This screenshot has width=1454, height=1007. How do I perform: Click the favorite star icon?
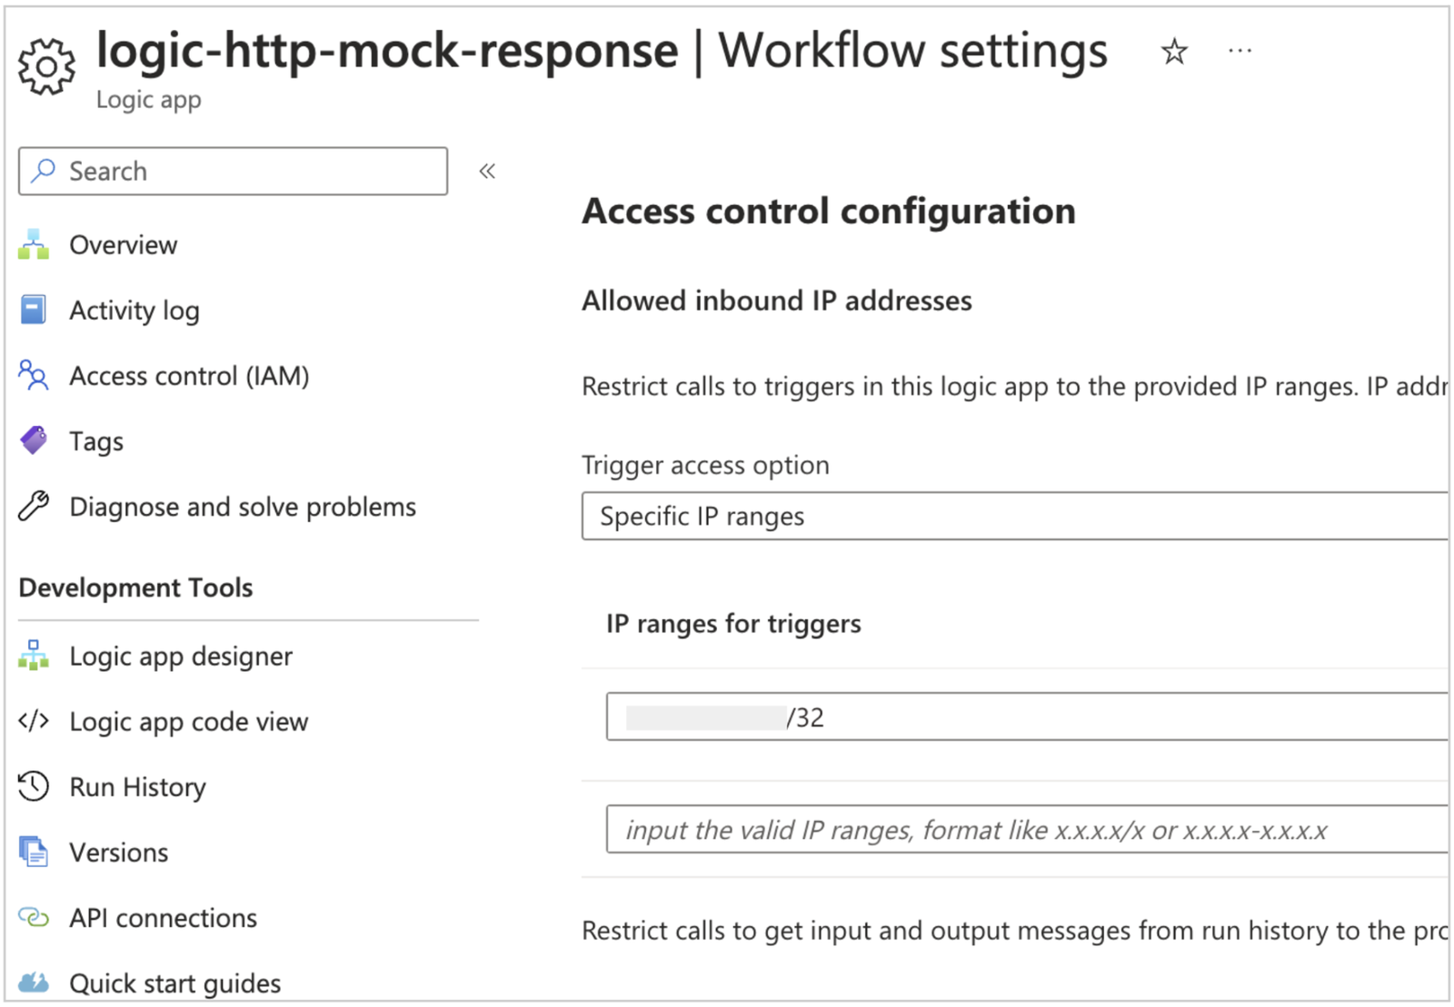(x=1174, y=52)
